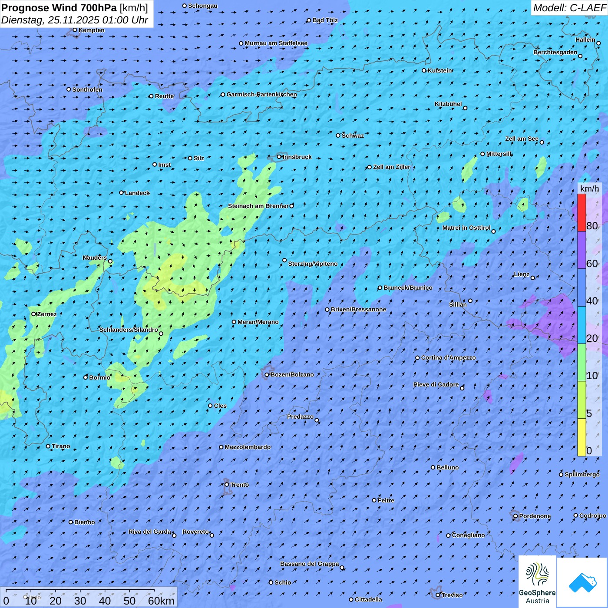The width and height of the screenshot is (608, 608).
Task: Click the Pieve di Cadore label
Action: tap(436, 384)
